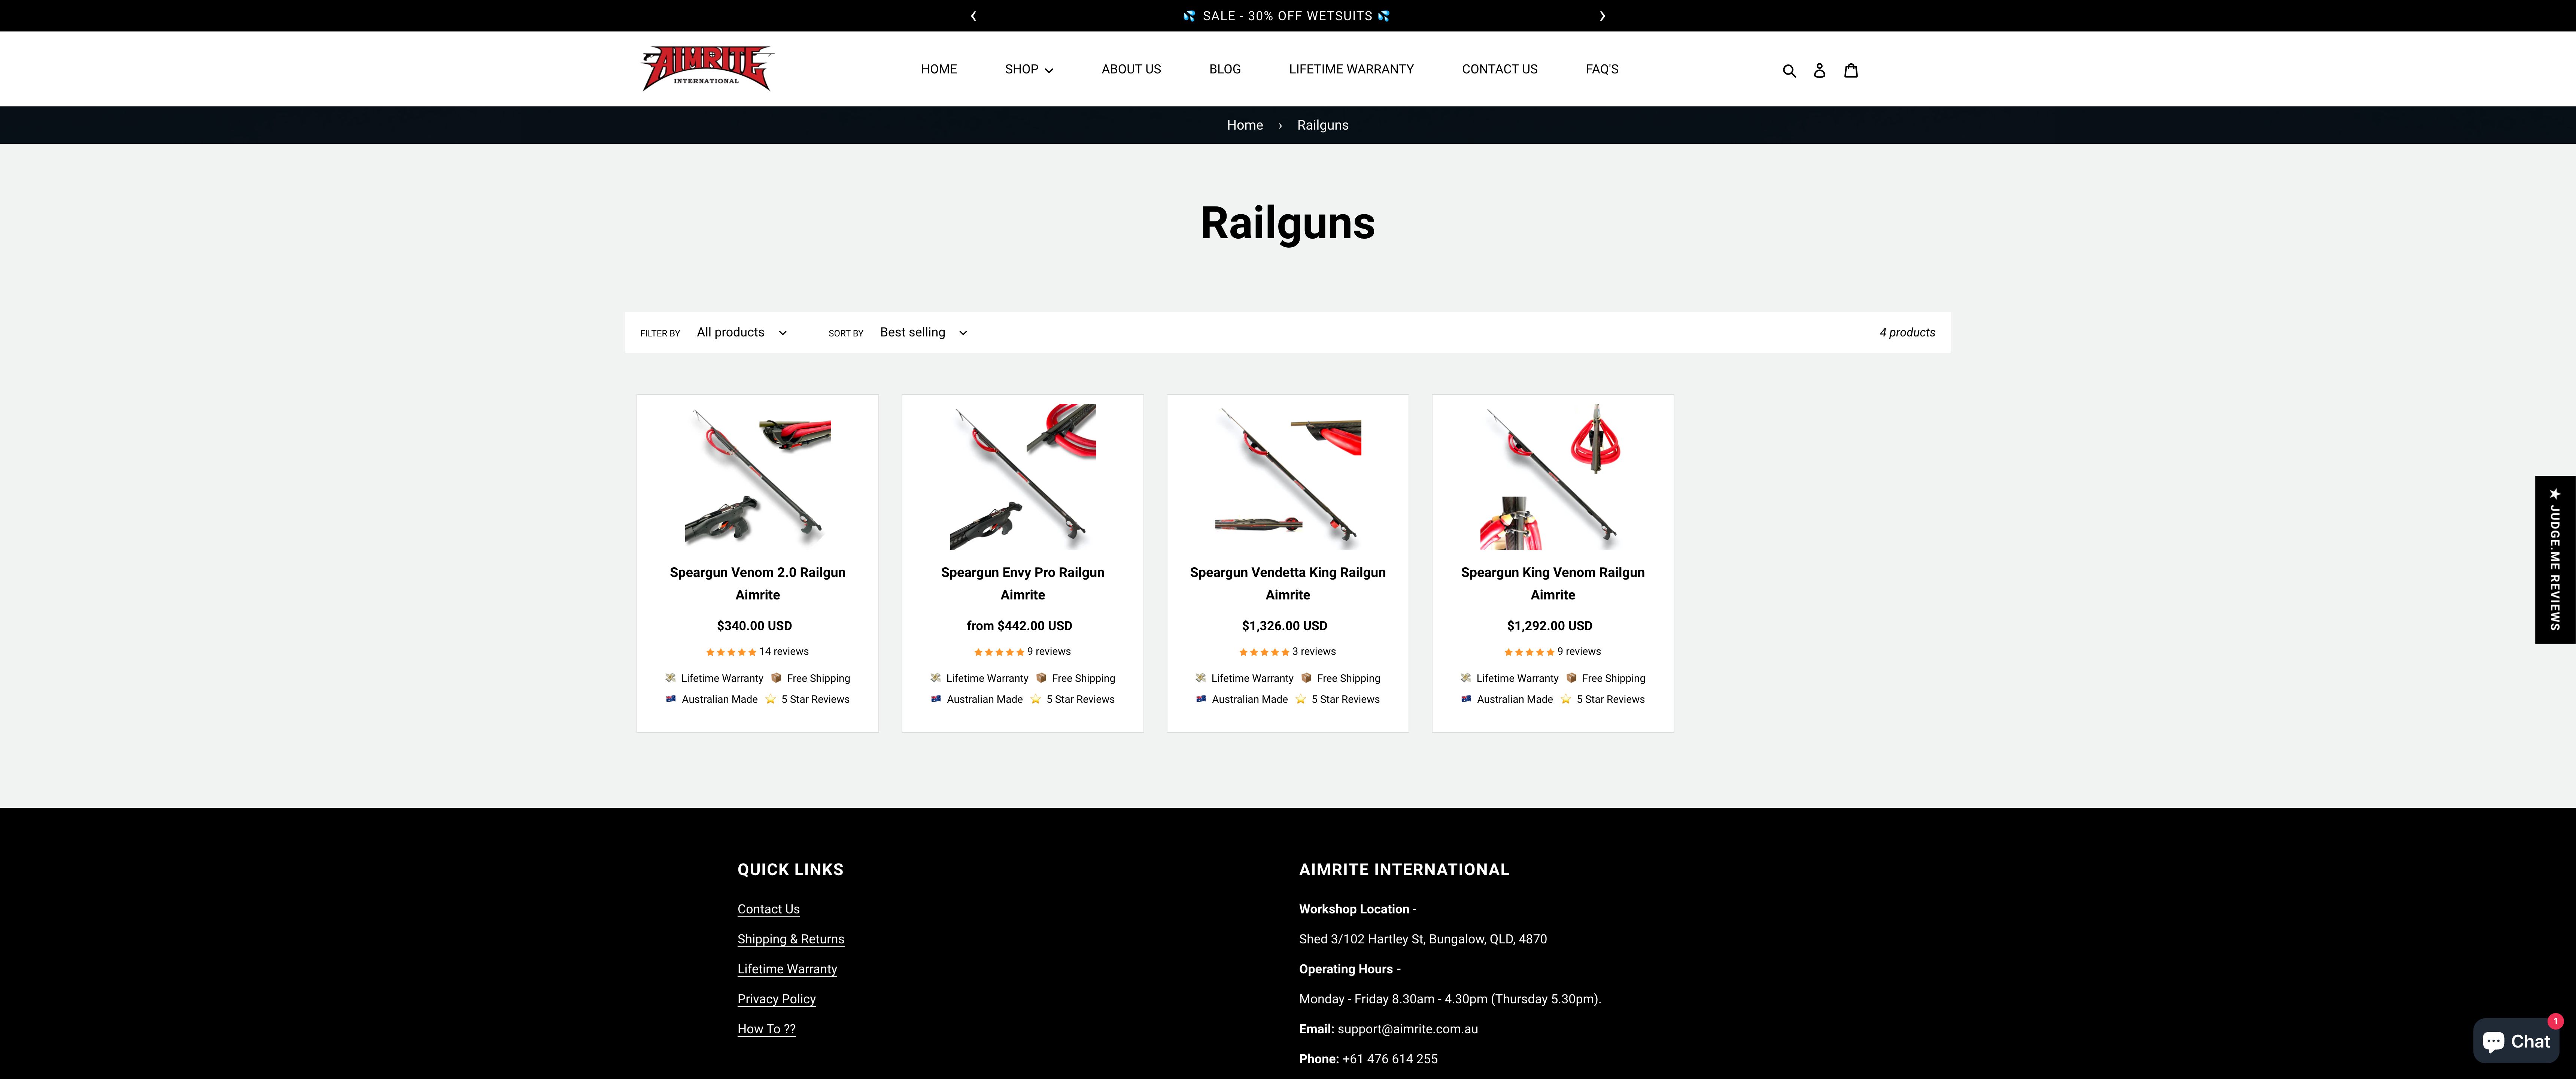Screen dimensions: 2576x1079
Task: Open Speargun Envy Pro Railgun product image
Action: tap(1023, 477)
